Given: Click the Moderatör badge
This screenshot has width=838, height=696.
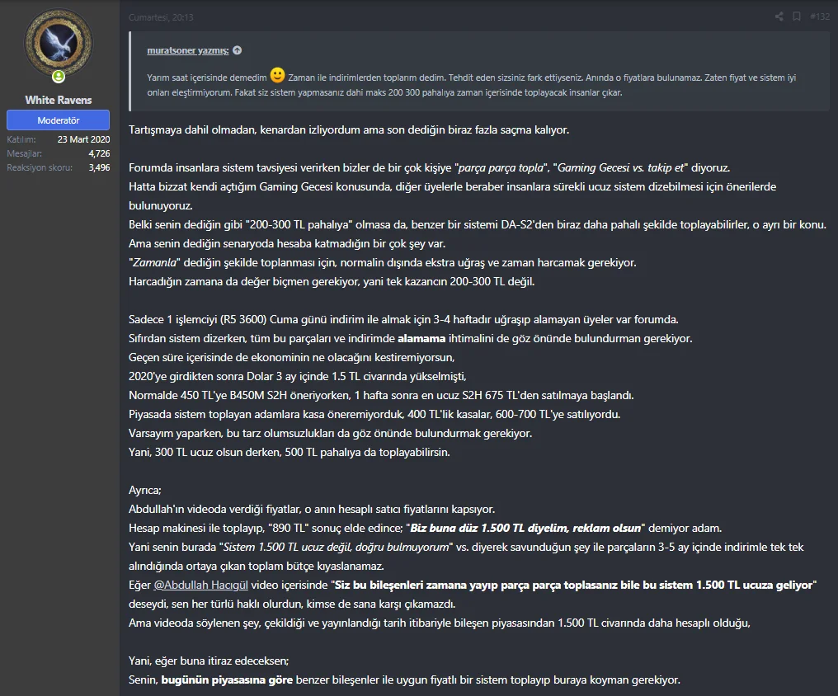Looking at the screenshot, I should point(58,120).
